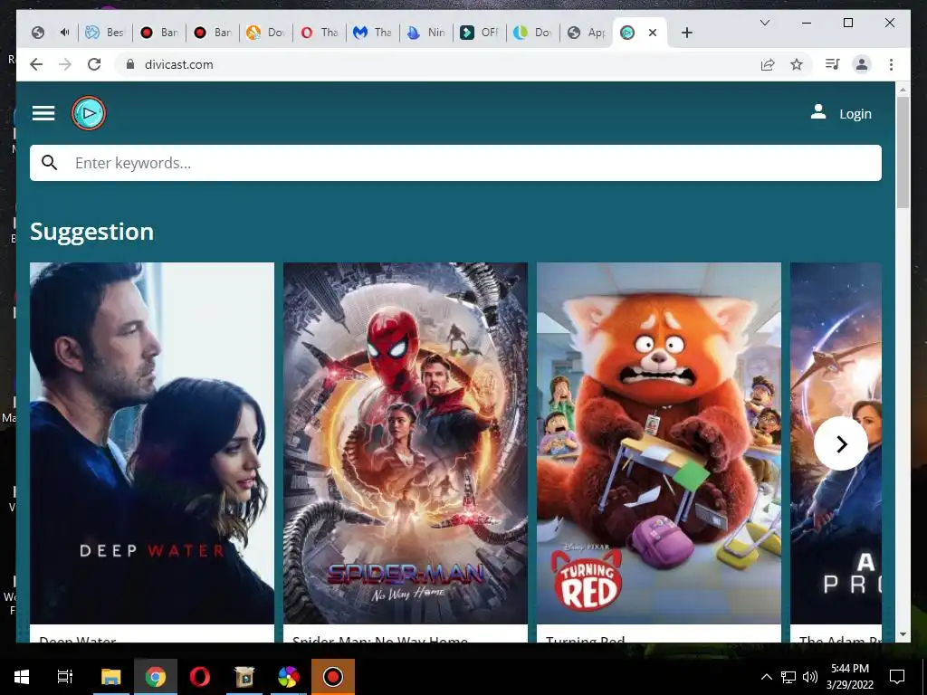Open the clock showing 5:44 PM
The image size is (927, 695).
[849, 677]
